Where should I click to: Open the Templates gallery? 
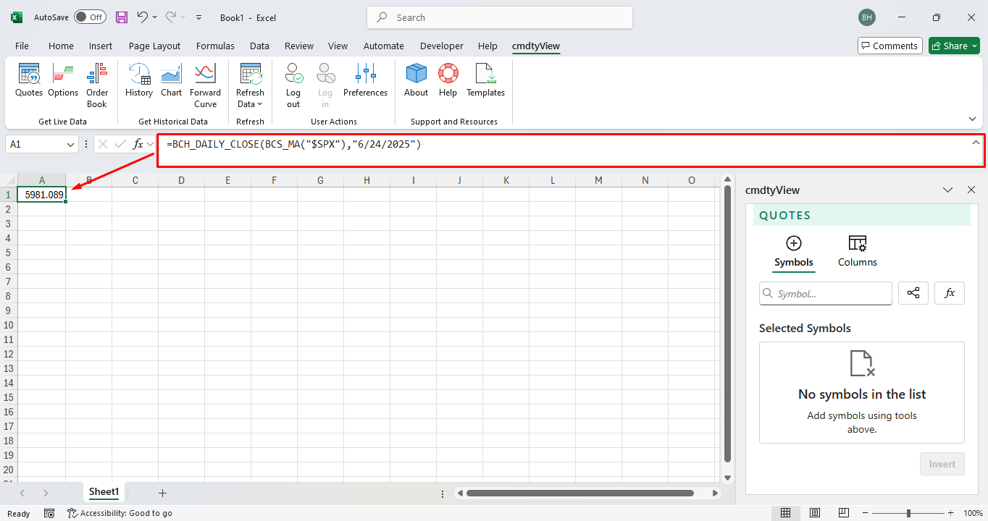pos(485,80)
